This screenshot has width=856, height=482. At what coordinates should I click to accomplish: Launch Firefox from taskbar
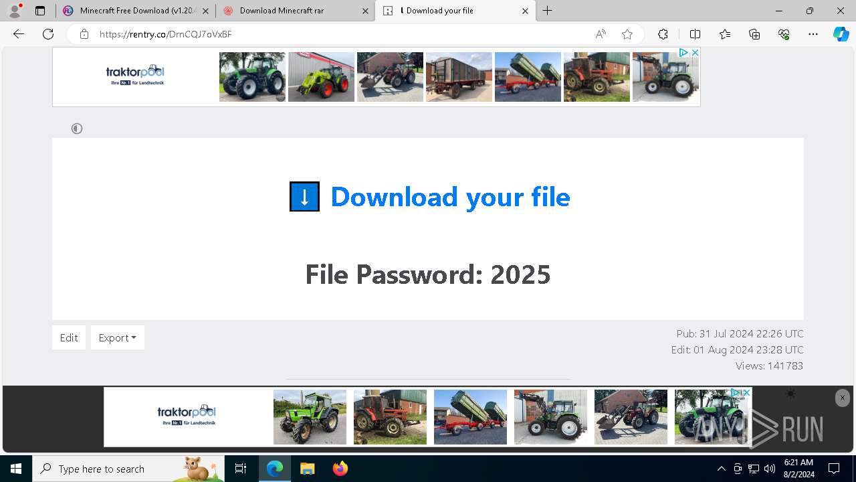click(x=340, y=469)
